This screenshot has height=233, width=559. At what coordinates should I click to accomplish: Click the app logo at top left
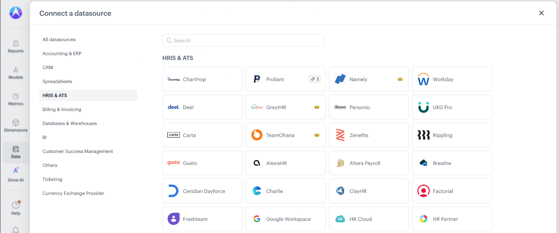(16, 13)
